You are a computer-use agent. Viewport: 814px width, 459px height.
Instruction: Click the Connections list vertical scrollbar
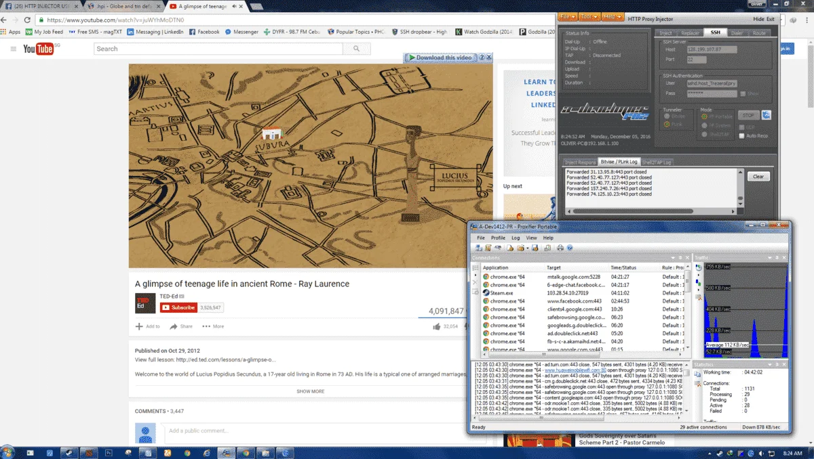687,308
